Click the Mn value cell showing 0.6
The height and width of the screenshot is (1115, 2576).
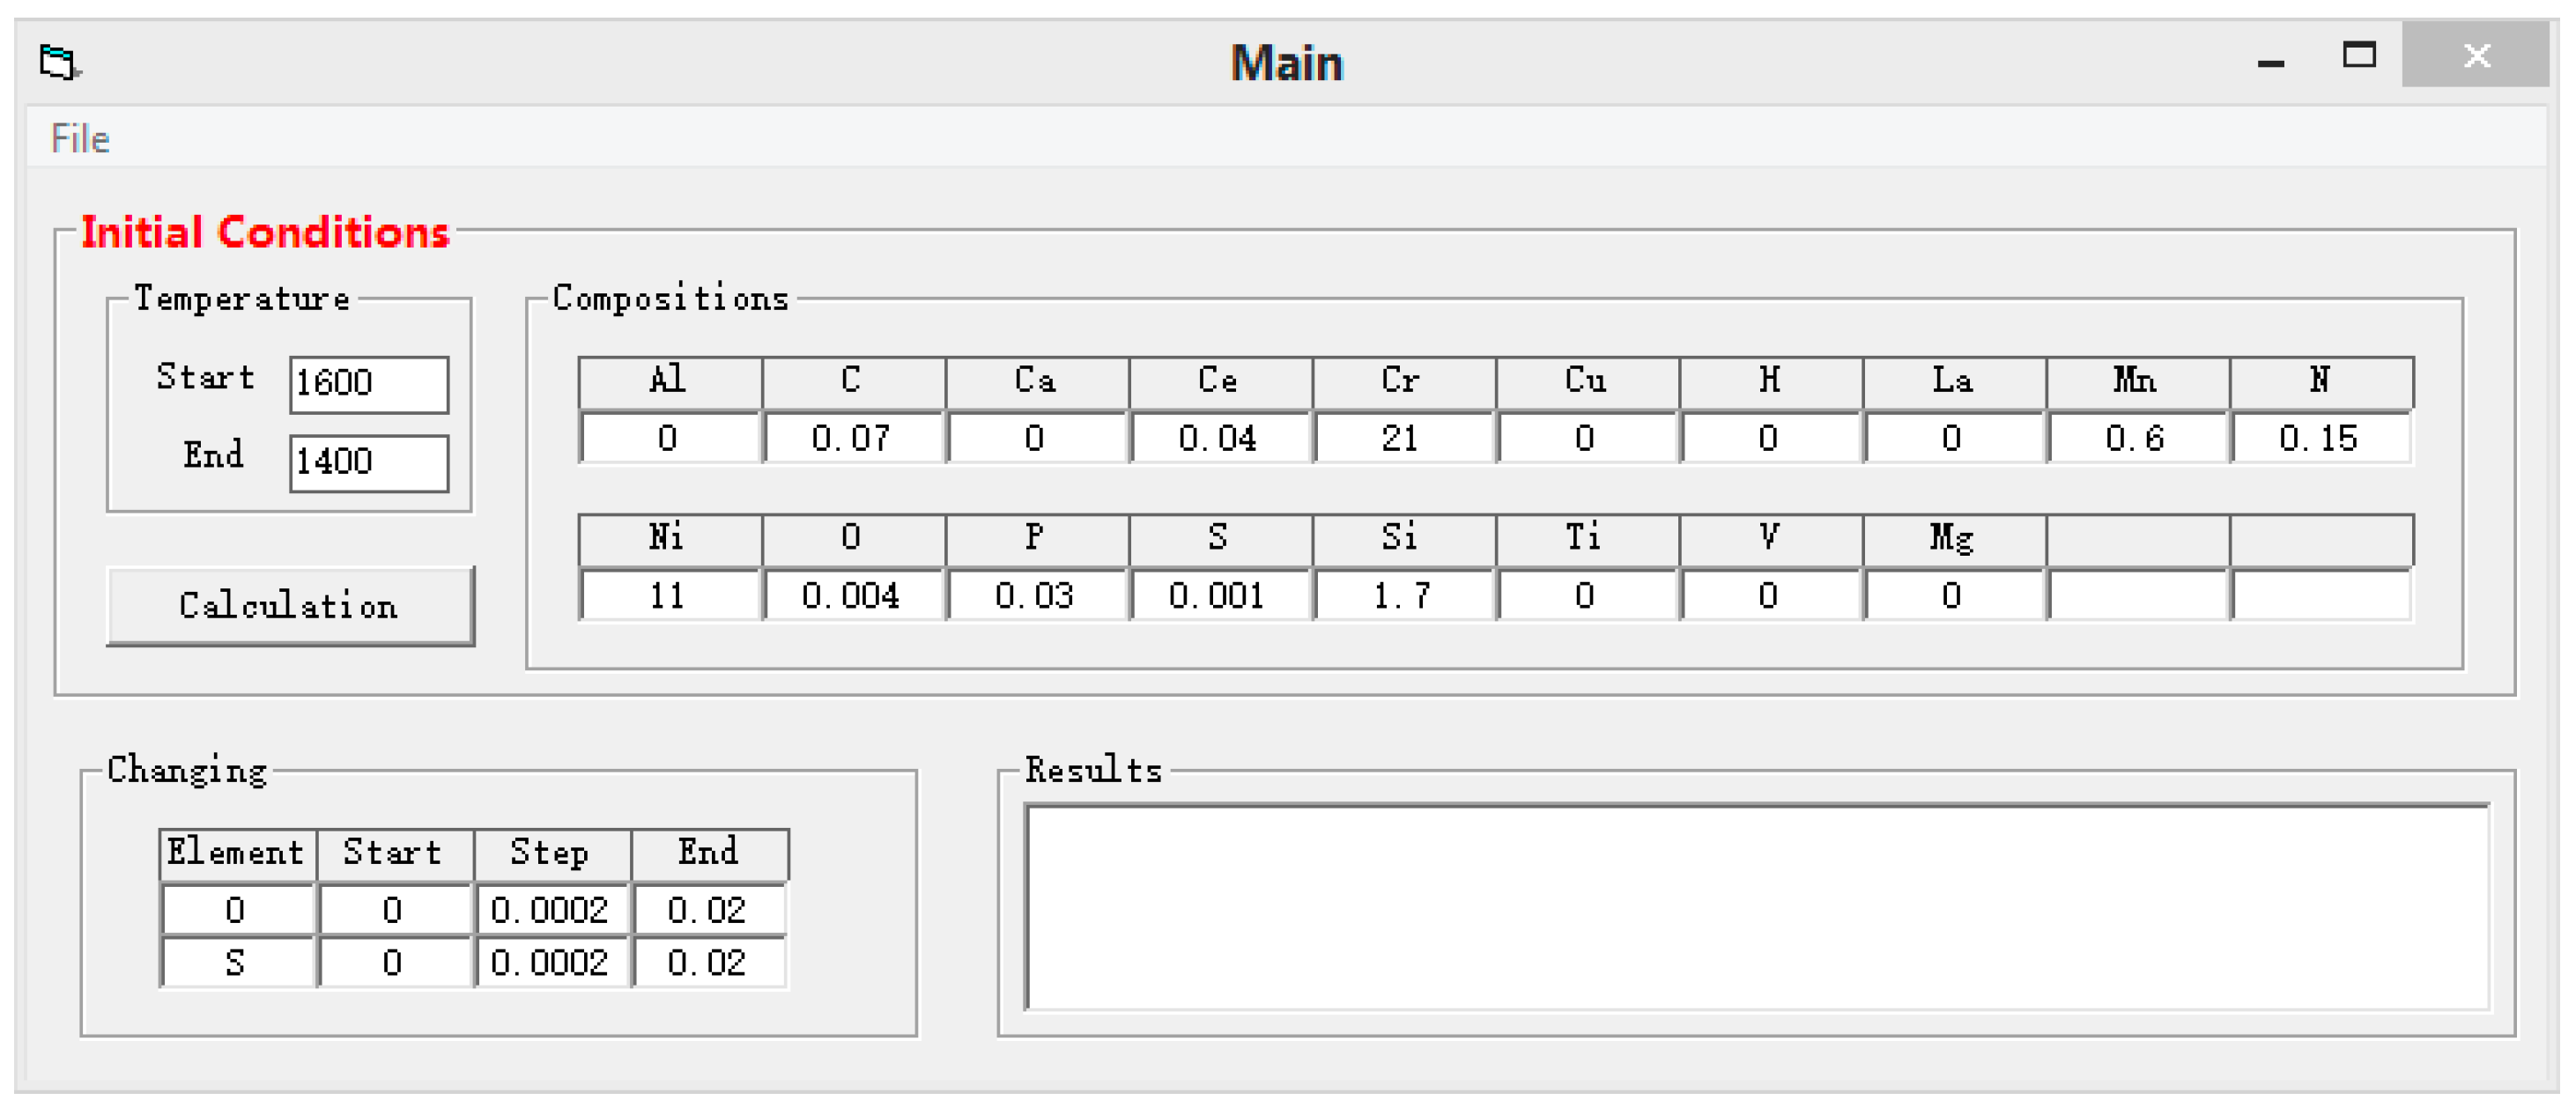[2135, 438]
